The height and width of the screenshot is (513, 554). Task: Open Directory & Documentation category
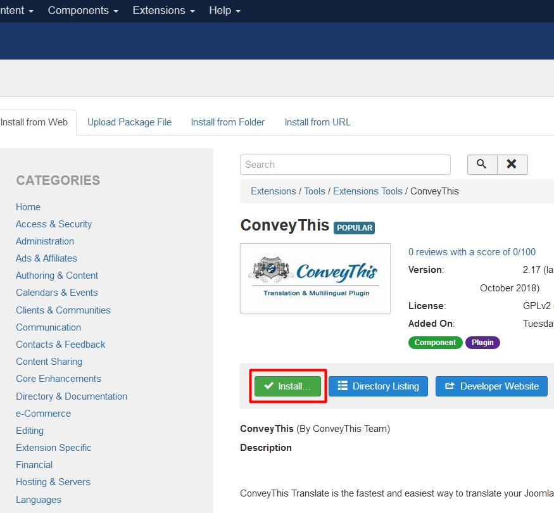pos(72,396)
